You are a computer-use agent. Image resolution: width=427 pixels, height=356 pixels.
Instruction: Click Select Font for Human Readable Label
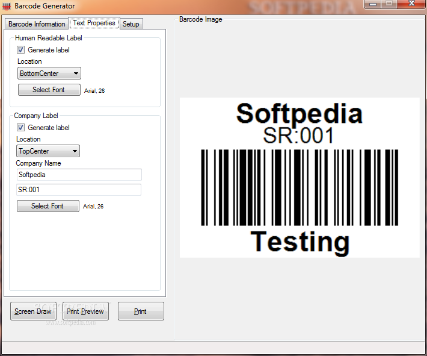tap(49, 90)
